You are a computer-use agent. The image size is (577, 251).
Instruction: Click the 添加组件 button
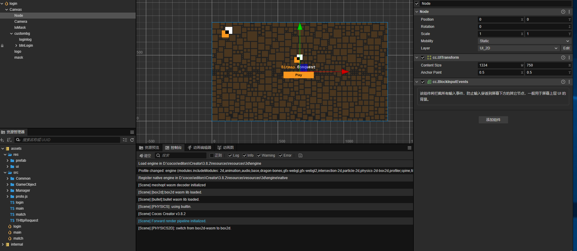click(x=493, y=120)
